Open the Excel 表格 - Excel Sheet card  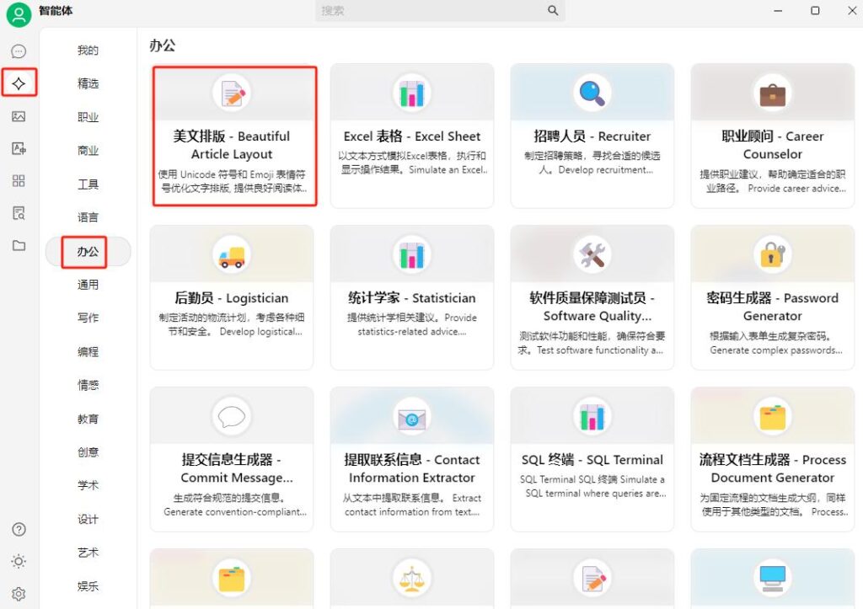point(412,136)
